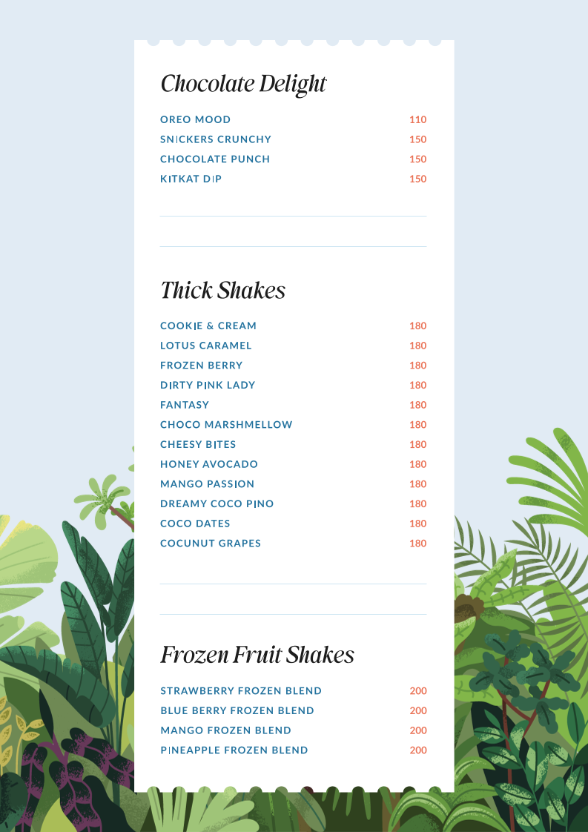The image size is (588, 832).
Task: Click the 110 price for Oreo Mood
Action: [417, 119]
